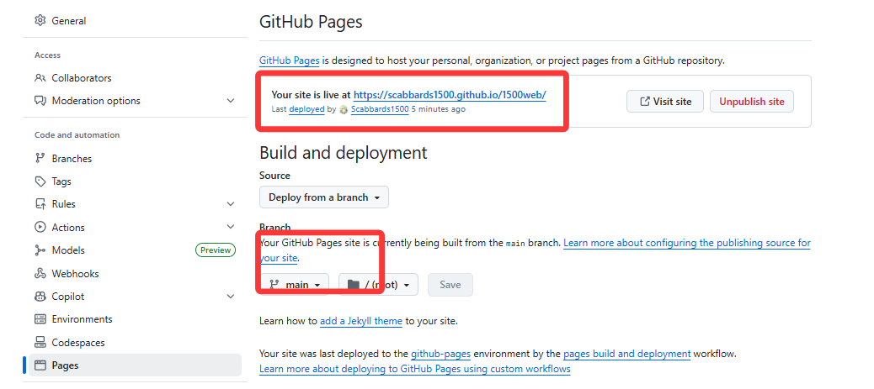The height and width of the screenshot is (389, 874).
Task: Click add a Jekyll theme link
Action: [x=360, y=321]
